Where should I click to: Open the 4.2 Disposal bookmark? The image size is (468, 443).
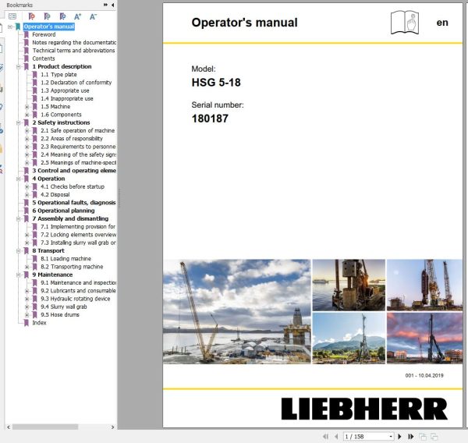pos(55,195)
